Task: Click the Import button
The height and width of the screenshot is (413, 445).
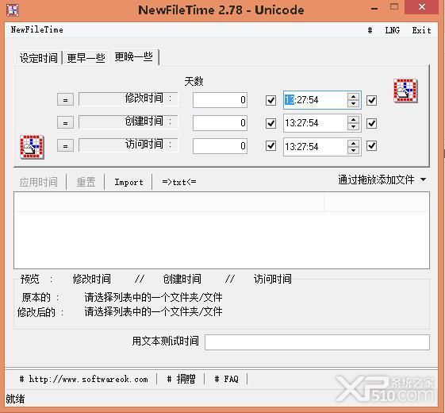Action: pos(129,182)
